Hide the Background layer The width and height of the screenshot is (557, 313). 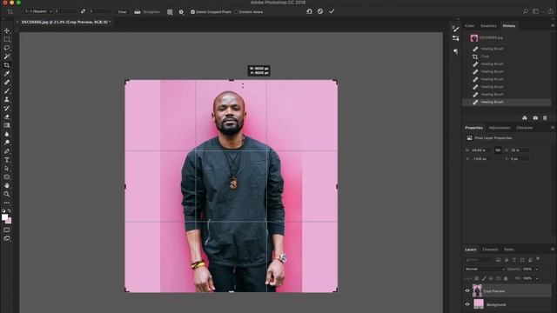pyautogui.click(x=467, y=304)
